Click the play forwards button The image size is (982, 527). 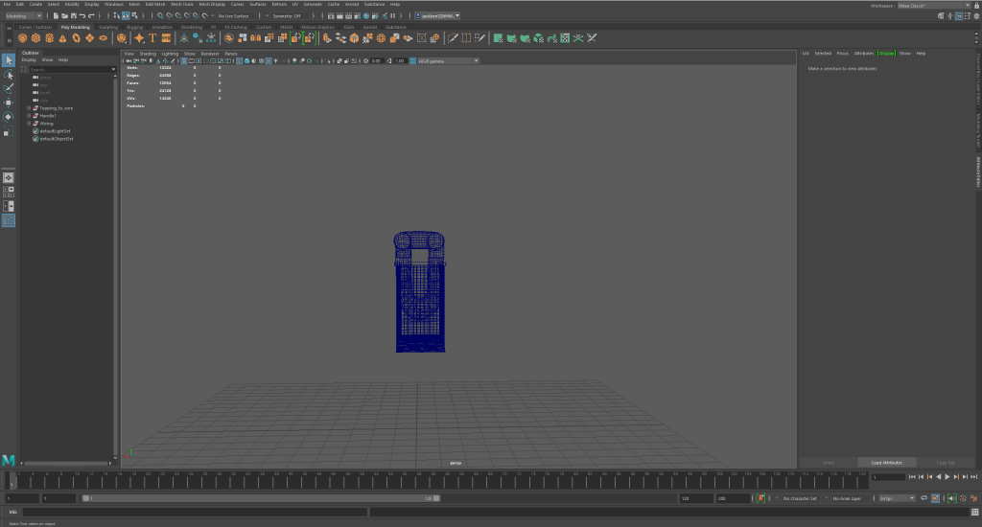click(x=947, y=476)
